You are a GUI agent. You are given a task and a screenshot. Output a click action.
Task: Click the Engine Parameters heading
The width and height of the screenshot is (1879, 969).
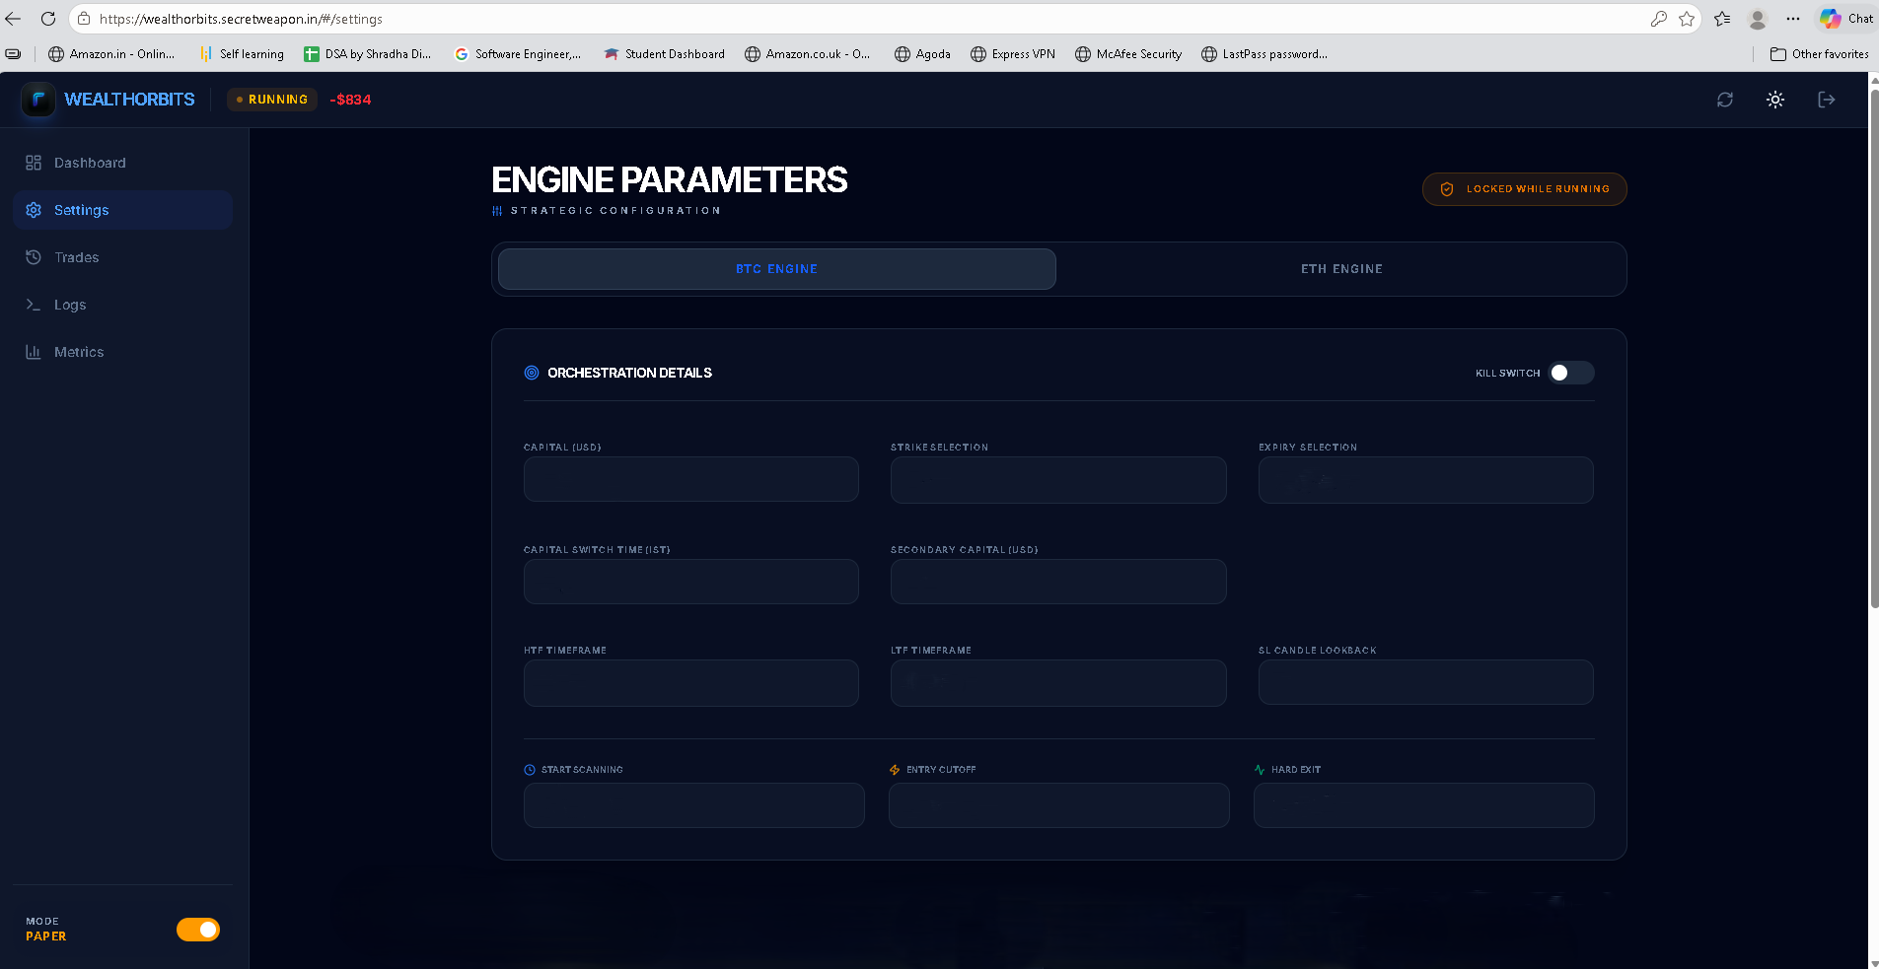(x=670, y=179)
